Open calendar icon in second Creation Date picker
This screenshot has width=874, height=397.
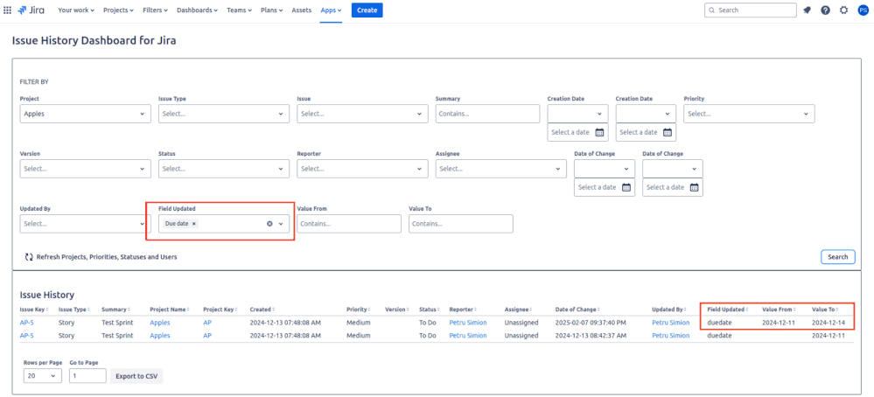pyautogui.click(x=668, y=132)
